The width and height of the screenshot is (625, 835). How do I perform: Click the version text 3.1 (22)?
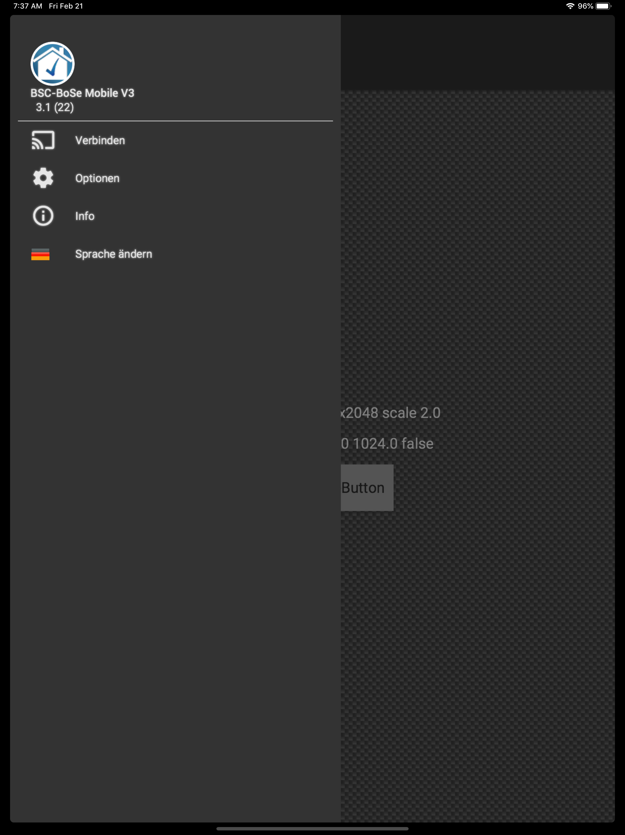55,108
